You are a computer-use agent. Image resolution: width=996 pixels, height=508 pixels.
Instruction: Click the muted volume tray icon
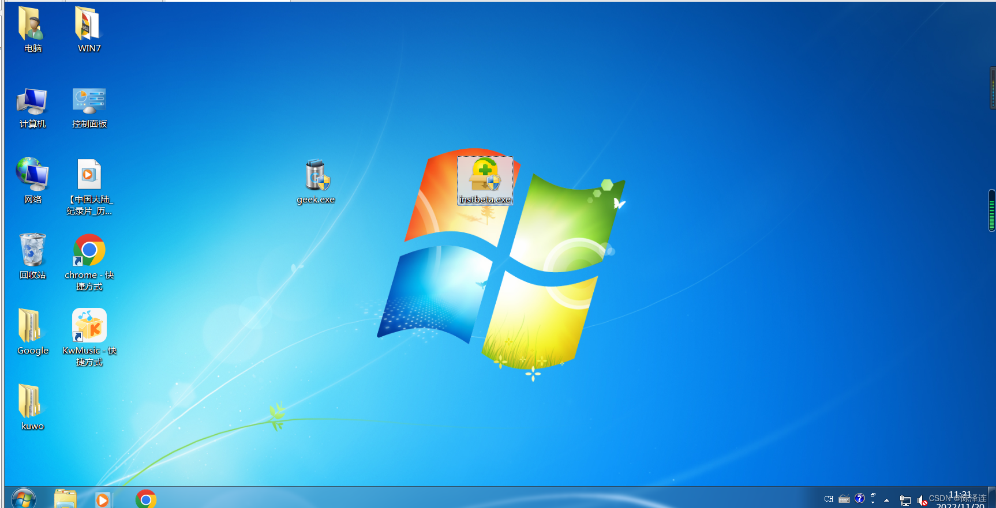point(922,501)
